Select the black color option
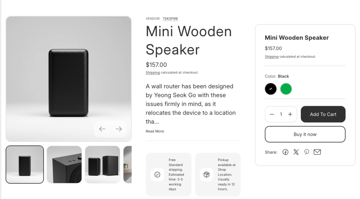360x199 pixels. [x=271, y=89]
